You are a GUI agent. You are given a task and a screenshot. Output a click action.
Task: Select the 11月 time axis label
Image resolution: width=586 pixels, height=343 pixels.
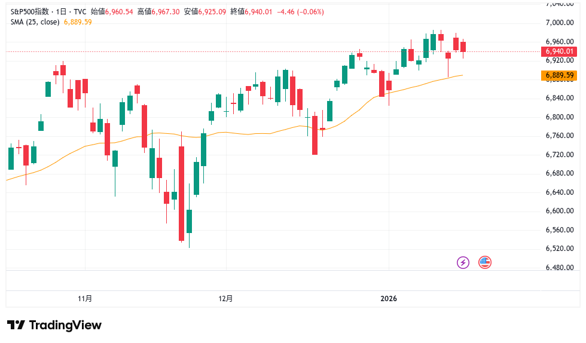click(85, 298)
